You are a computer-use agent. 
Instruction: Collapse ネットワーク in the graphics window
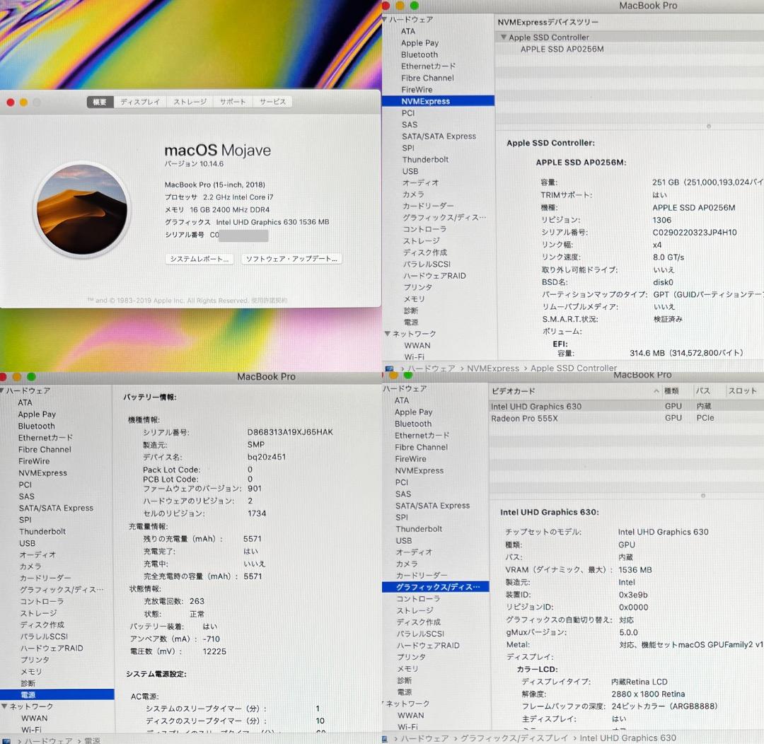384,704
